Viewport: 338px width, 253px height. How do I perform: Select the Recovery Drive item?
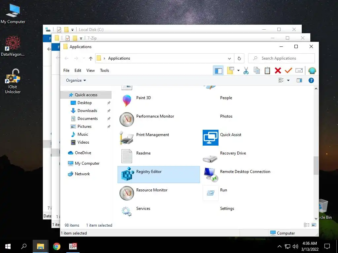click(x=243, y=156)
